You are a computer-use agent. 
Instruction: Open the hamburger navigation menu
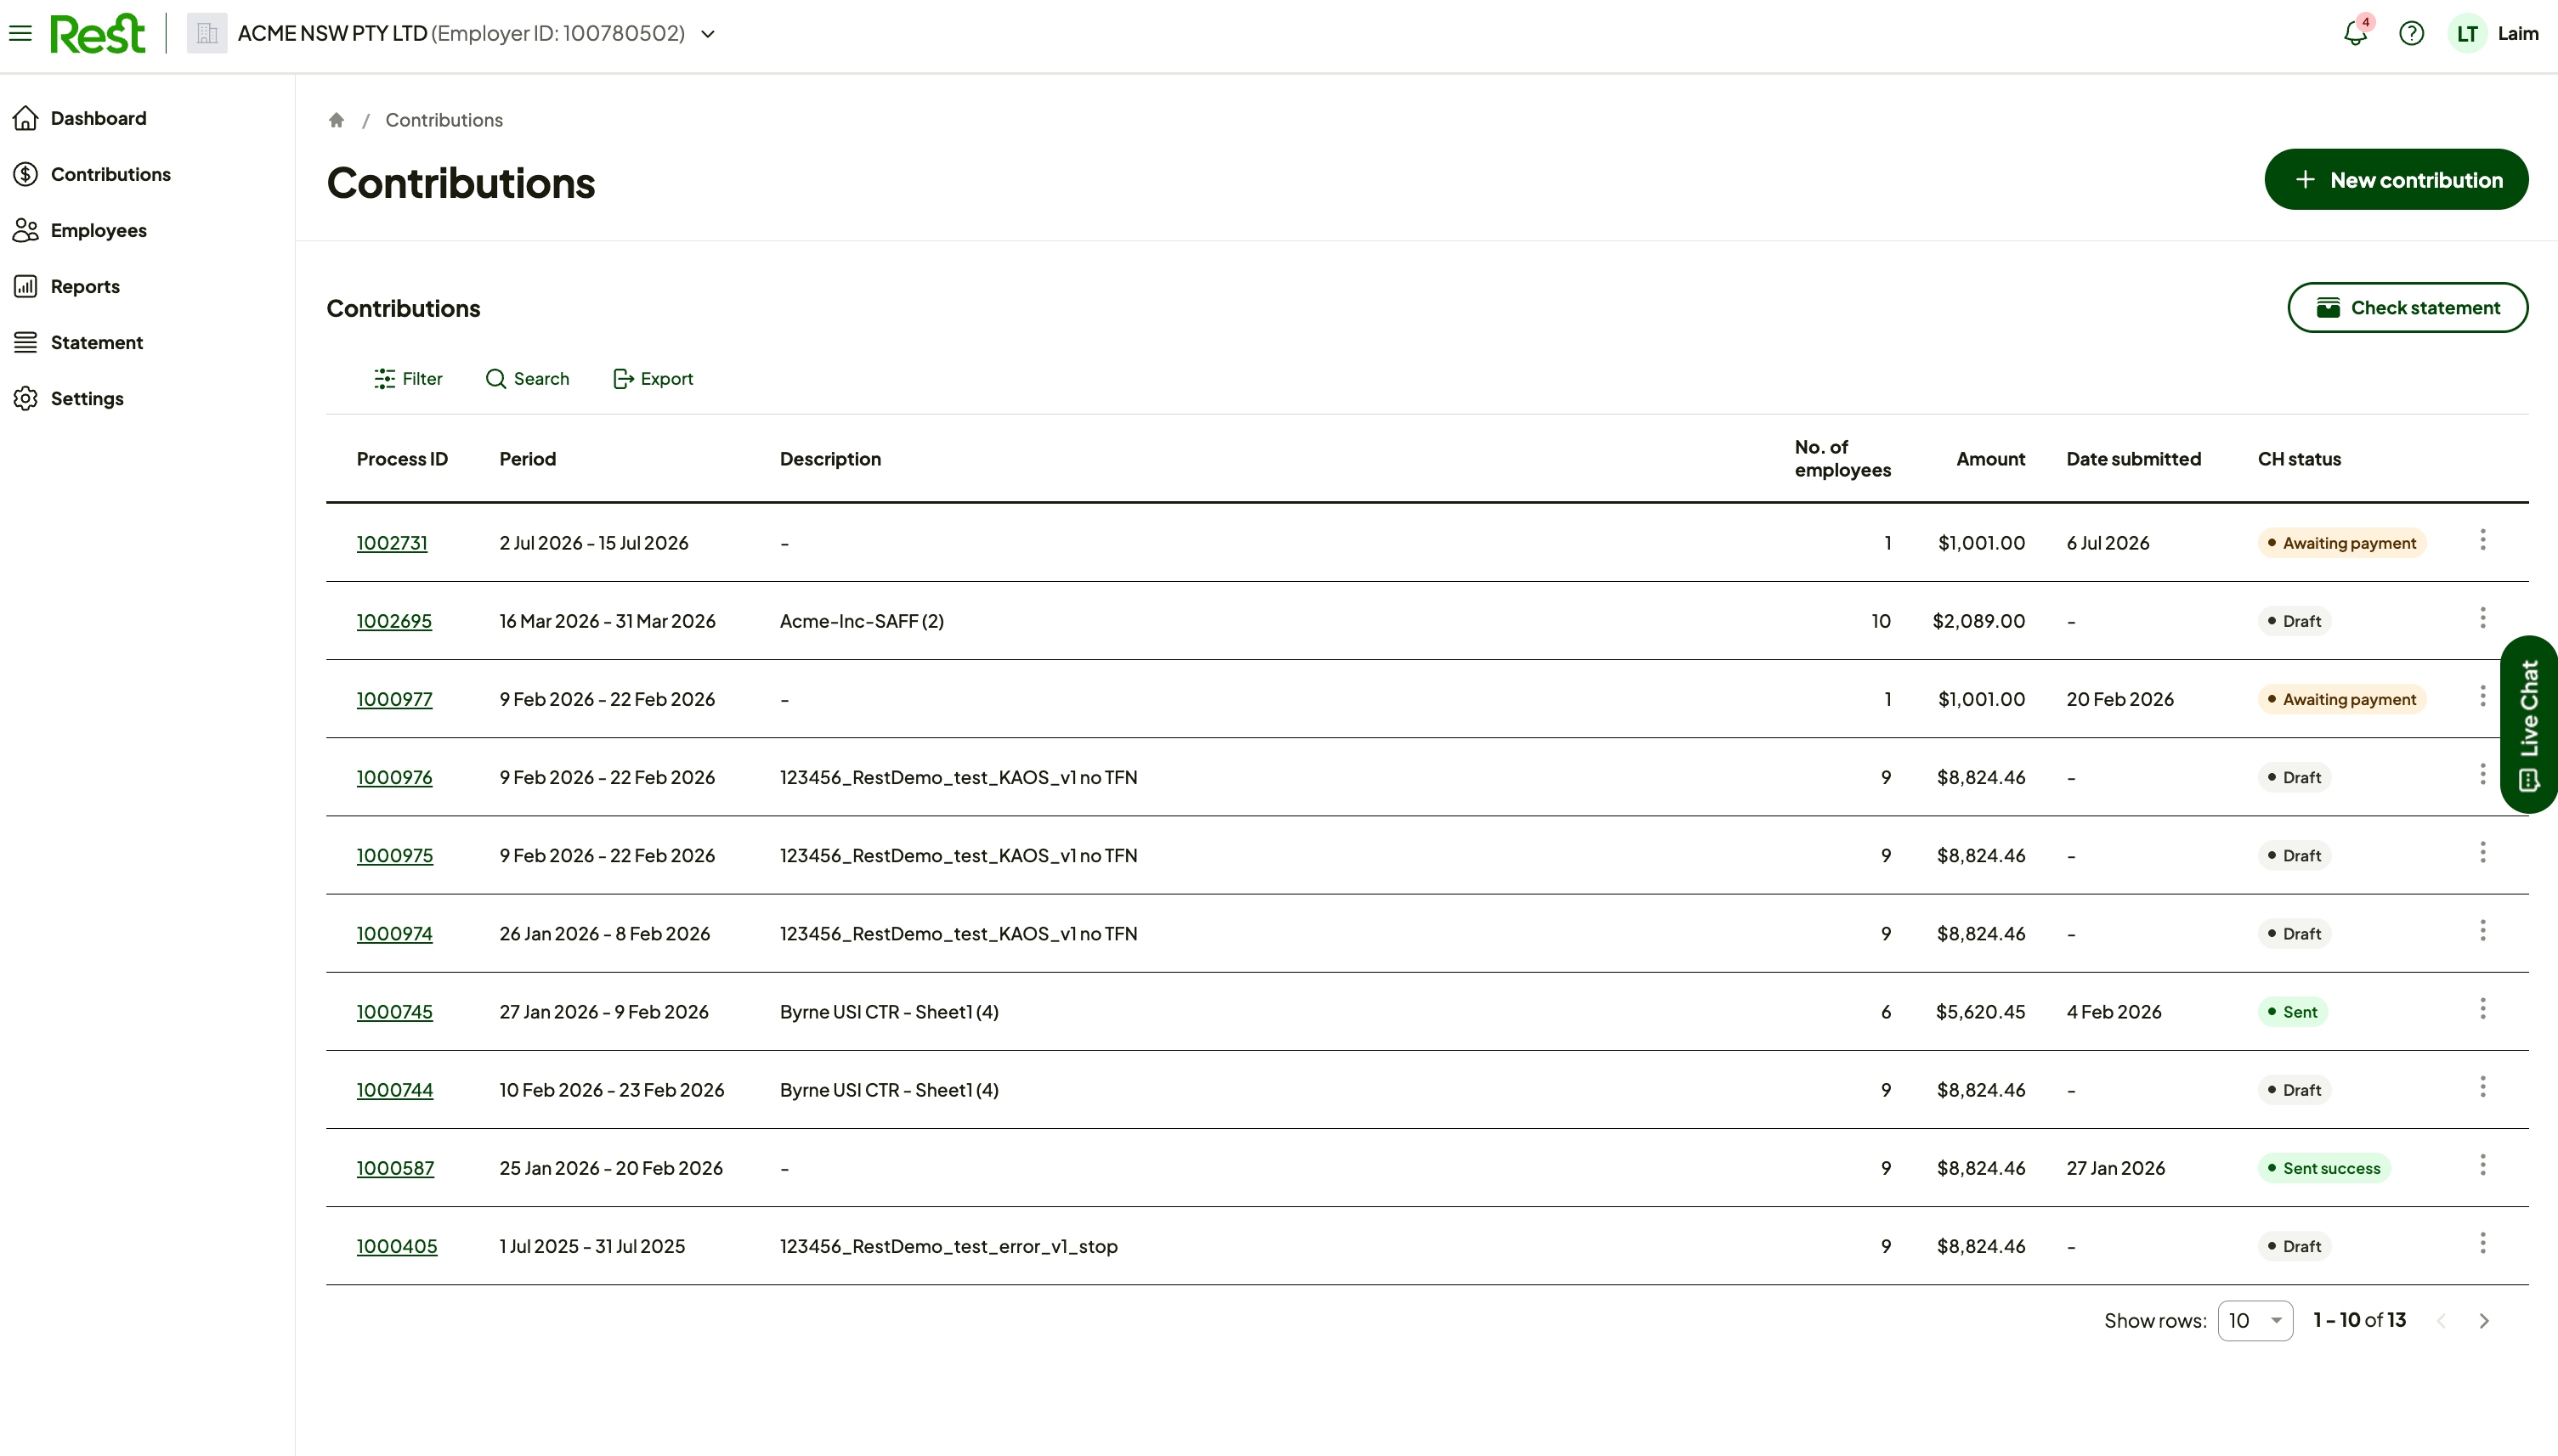click(20, 33)
